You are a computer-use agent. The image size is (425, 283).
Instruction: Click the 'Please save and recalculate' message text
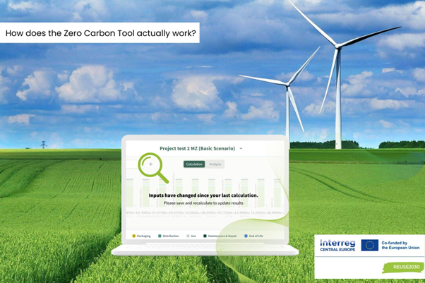pyautogui.click(x=203, y=203)
